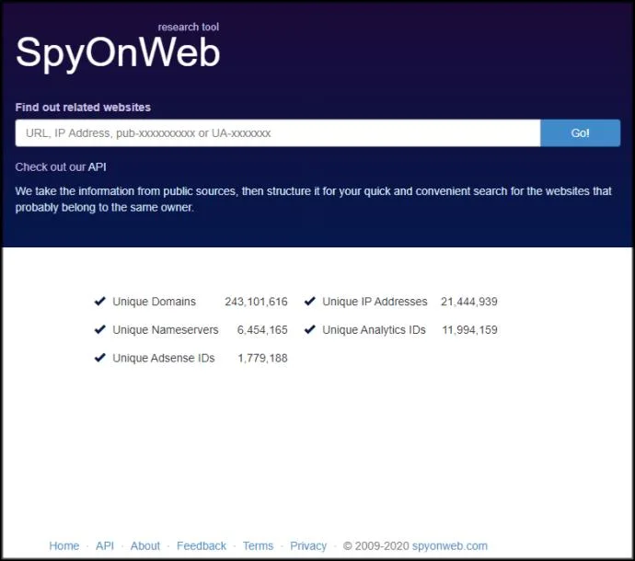Screen dimensions: 635x561
Task: Click the Go! button
Action: (580, 132)
